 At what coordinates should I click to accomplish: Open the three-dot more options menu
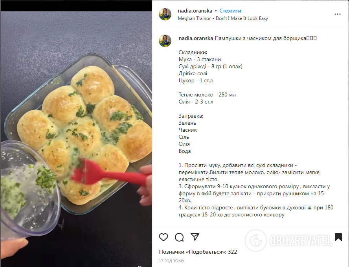click(338, 14)
